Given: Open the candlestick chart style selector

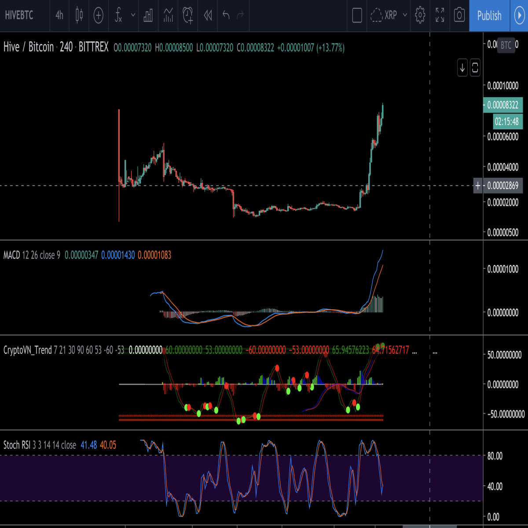Looking at the screenshot, I should 79,15.
